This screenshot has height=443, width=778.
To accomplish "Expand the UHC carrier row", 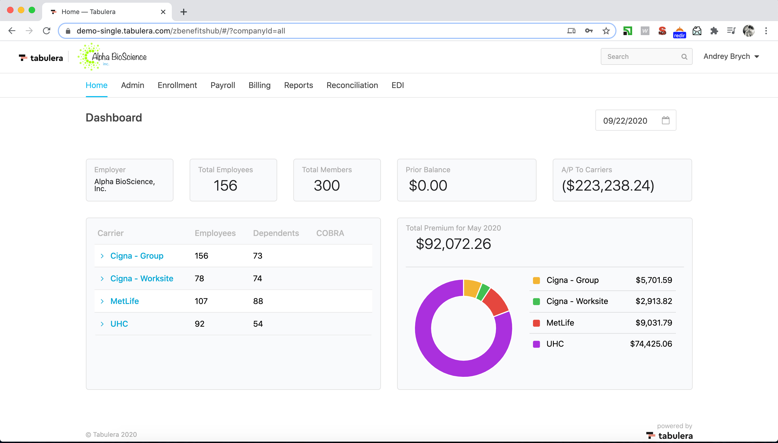I will pos(102,324).
